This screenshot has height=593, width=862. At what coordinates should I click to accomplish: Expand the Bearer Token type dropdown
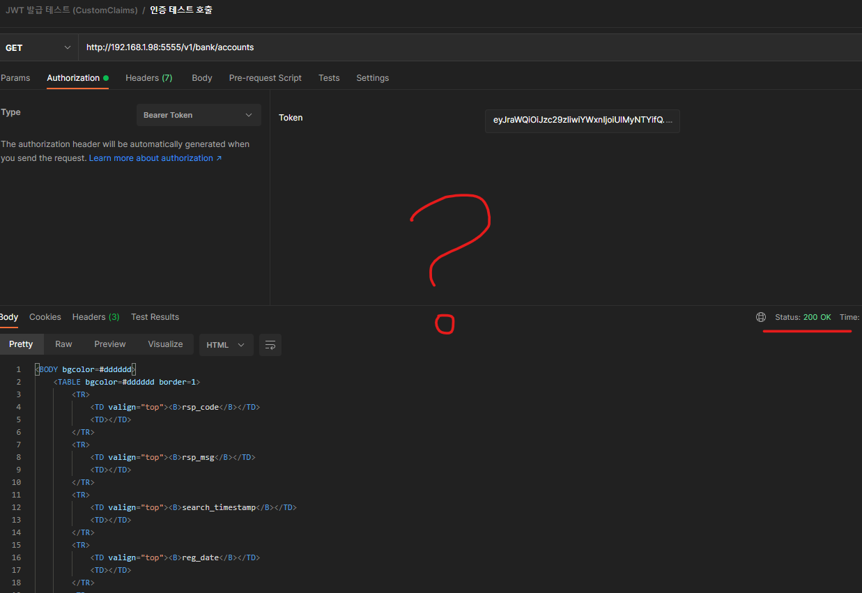[198, 115]
